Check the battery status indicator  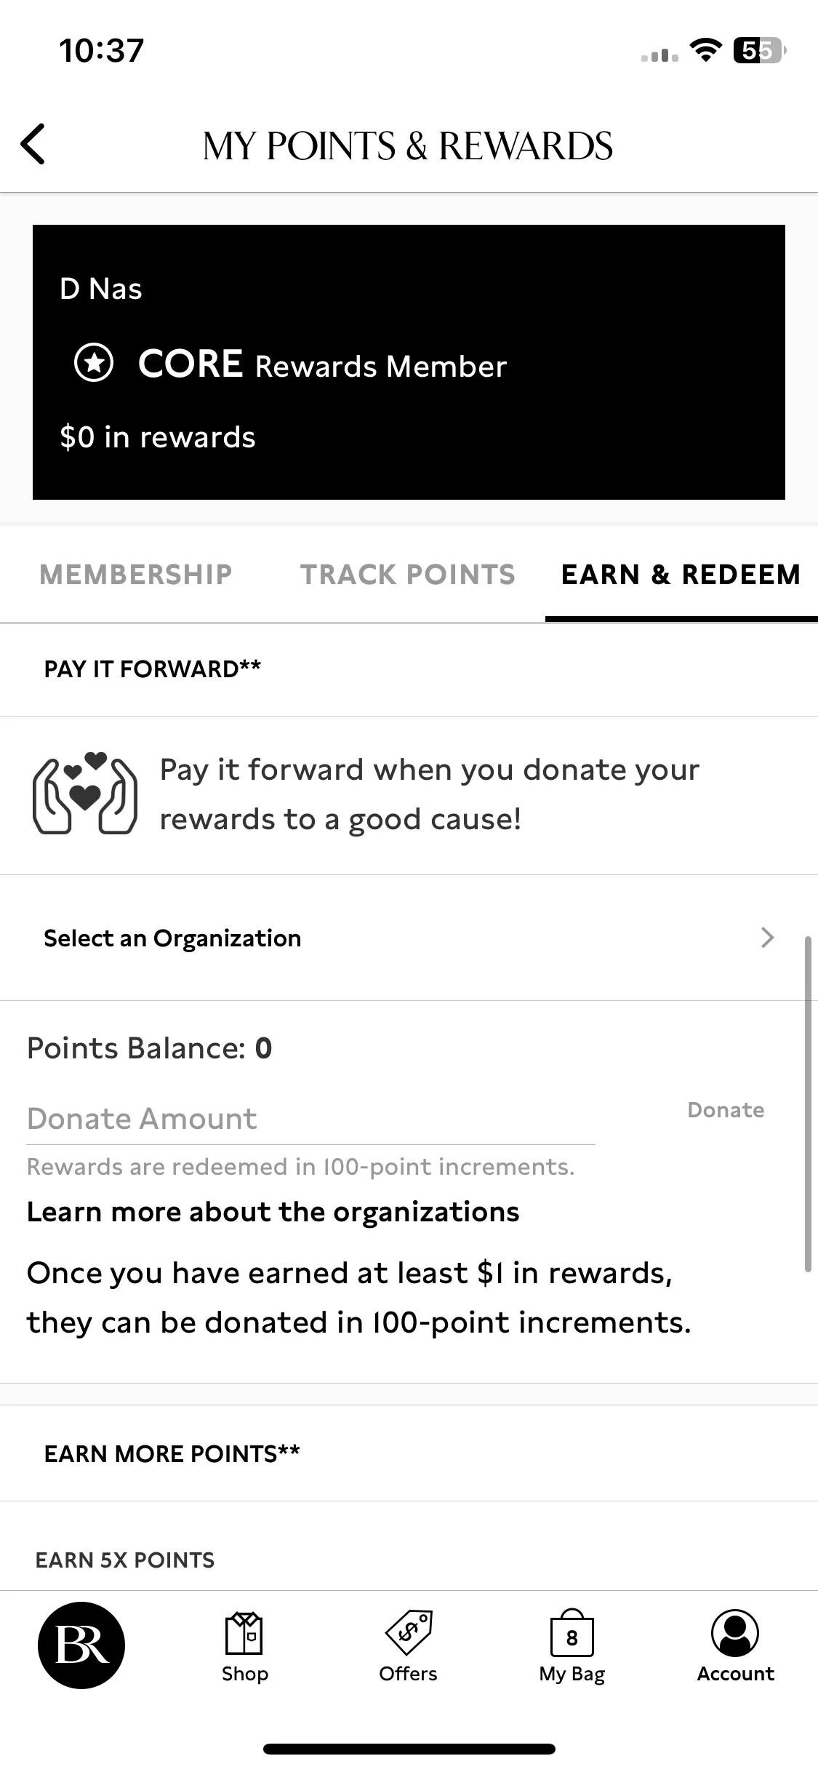pos(760,51)
